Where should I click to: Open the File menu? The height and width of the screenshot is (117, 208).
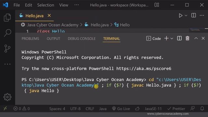coord(17,5)
